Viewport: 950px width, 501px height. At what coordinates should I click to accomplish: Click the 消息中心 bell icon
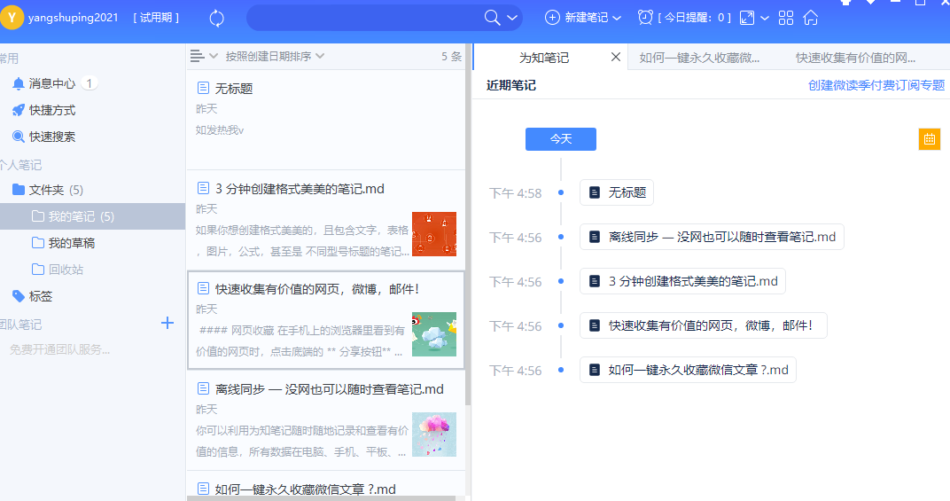(x=19, y=83)
